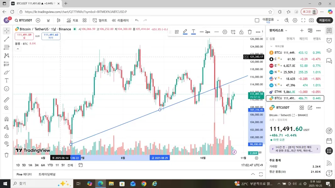Open line drawing templates in floating toolbar

(177, 32)
